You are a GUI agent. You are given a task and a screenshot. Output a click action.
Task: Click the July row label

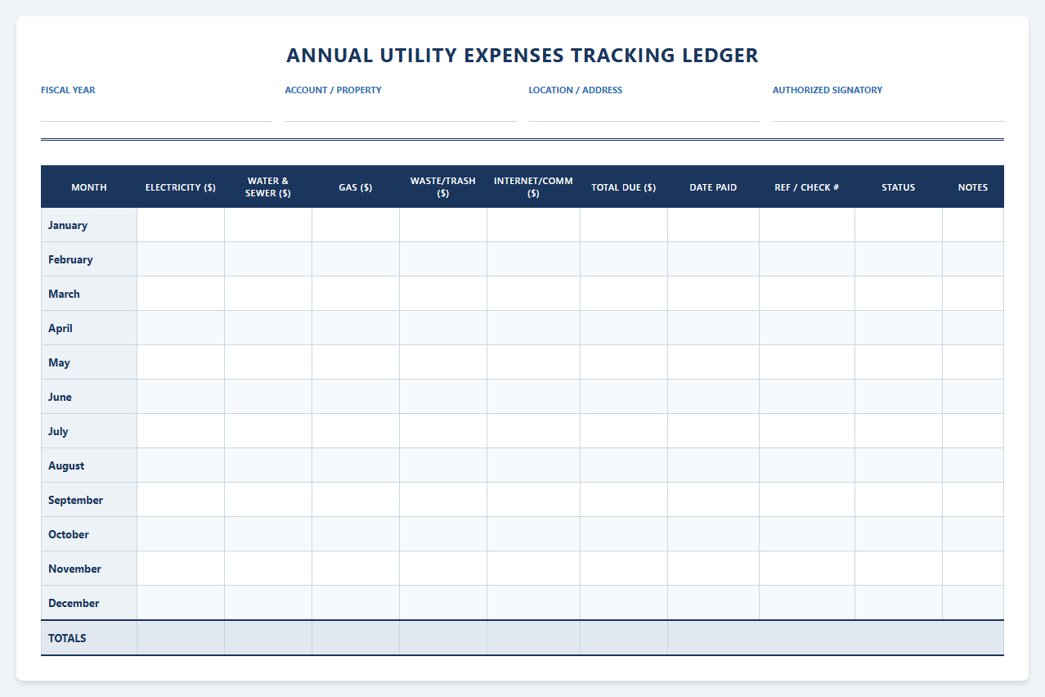(89, 431)
